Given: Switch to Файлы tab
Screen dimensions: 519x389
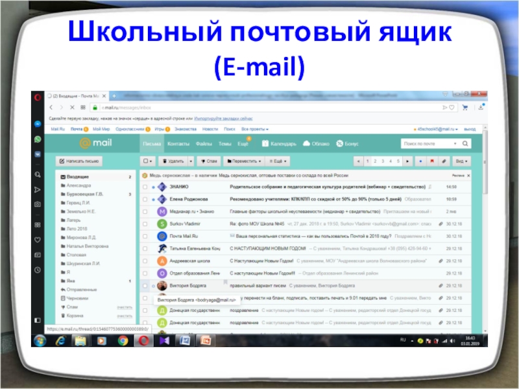Looking at the screenshot, I should (x=204, y=143).
